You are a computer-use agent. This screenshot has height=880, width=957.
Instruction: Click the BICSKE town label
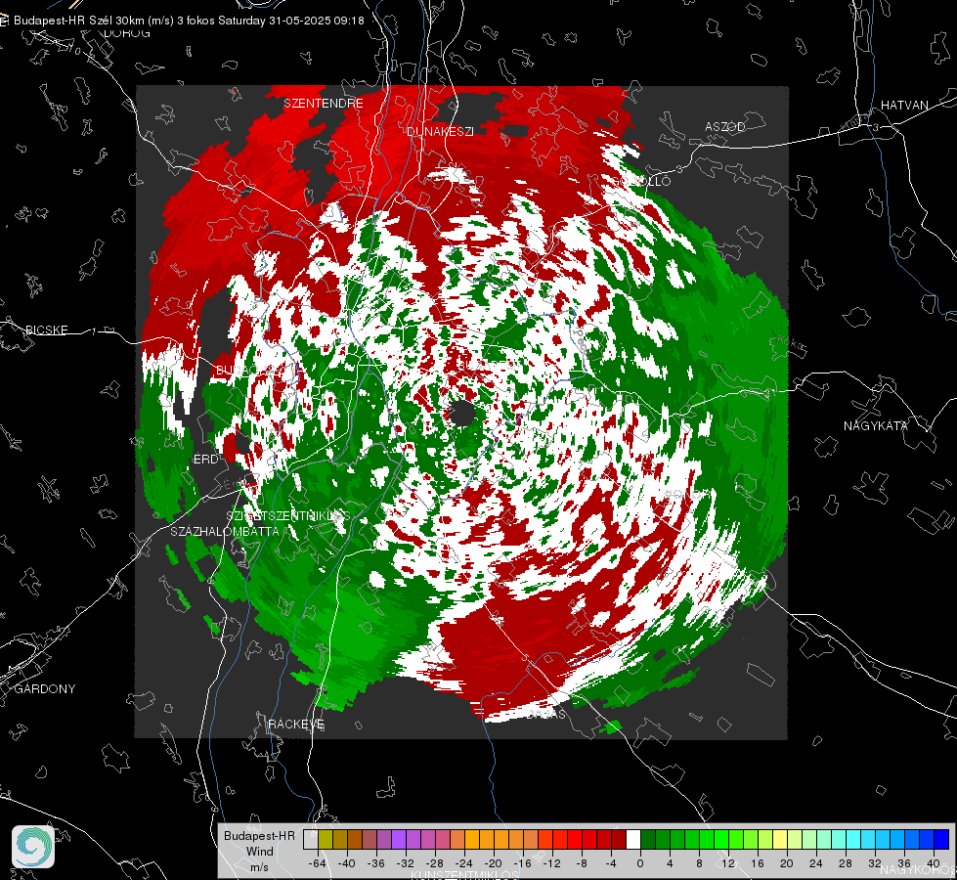pyautogui.click(x=46, y=330)
